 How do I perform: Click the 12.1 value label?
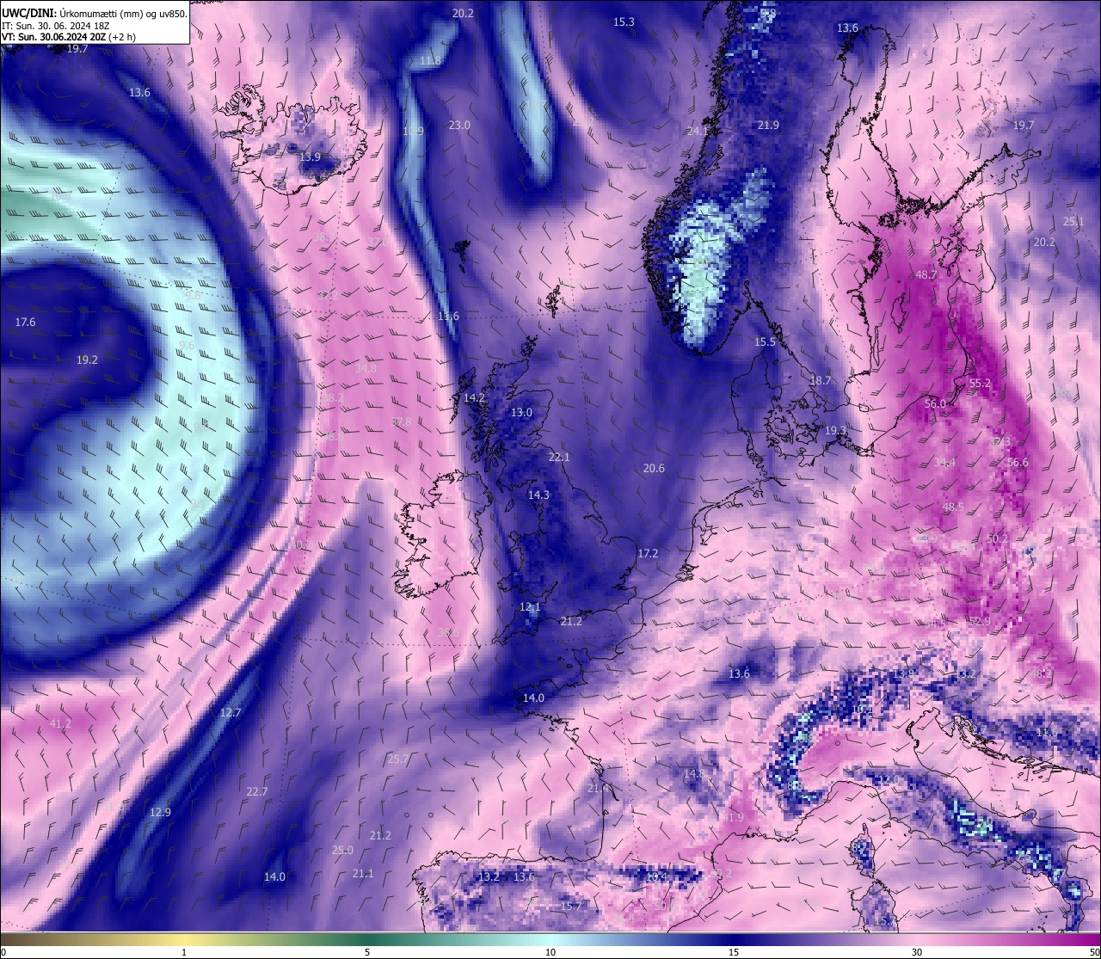tap(530, 606)
